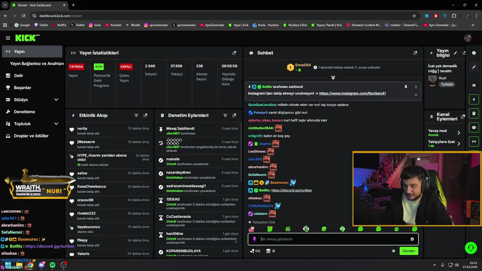Pop out the Yayın İstatistikleri panel
This screenshot has height=271, width=482.
234,53
